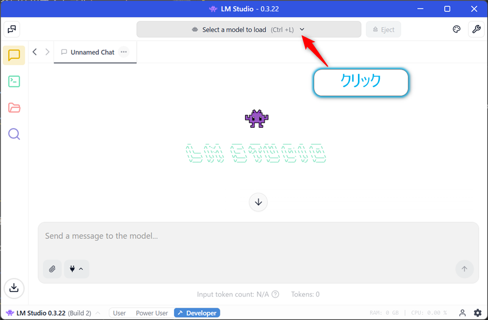
Task: Open the Discover search icon in sidebar
Action: [14, 134]
